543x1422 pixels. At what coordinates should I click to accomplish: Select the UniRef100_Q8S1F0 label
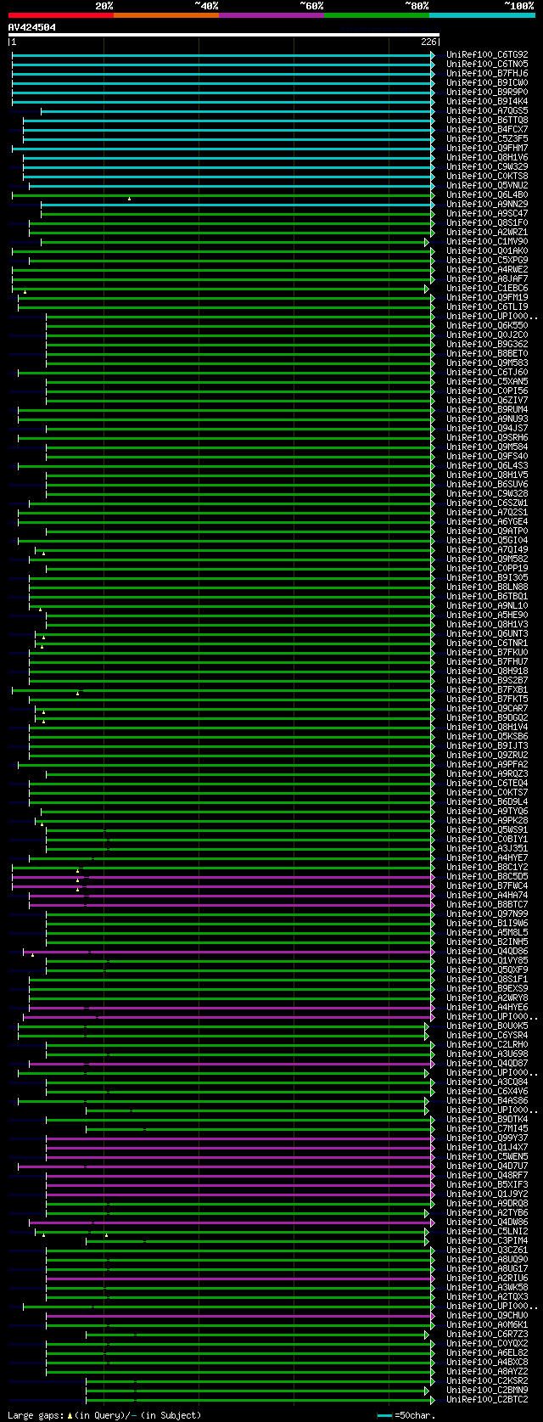tap(487, 223)
